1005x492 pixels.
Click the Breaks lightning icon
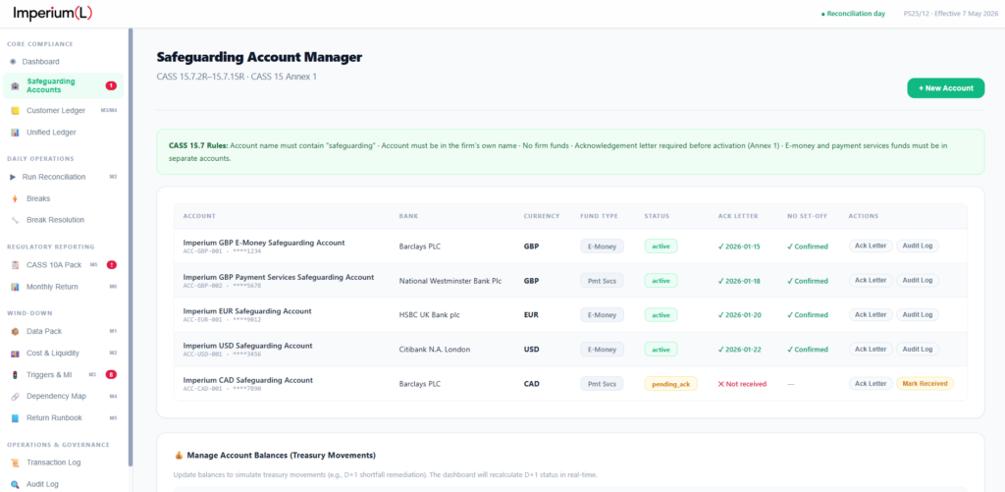tap(15, 198)
